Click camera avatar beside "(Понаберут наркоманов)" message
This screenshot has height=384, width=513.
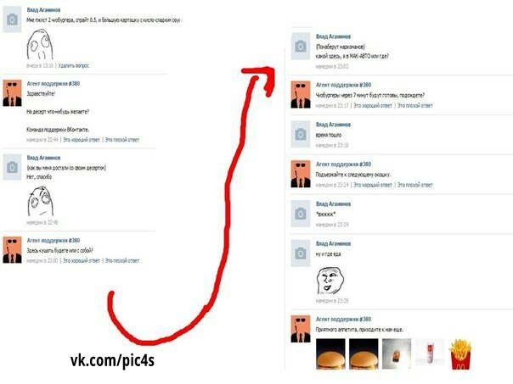(301, 46)
